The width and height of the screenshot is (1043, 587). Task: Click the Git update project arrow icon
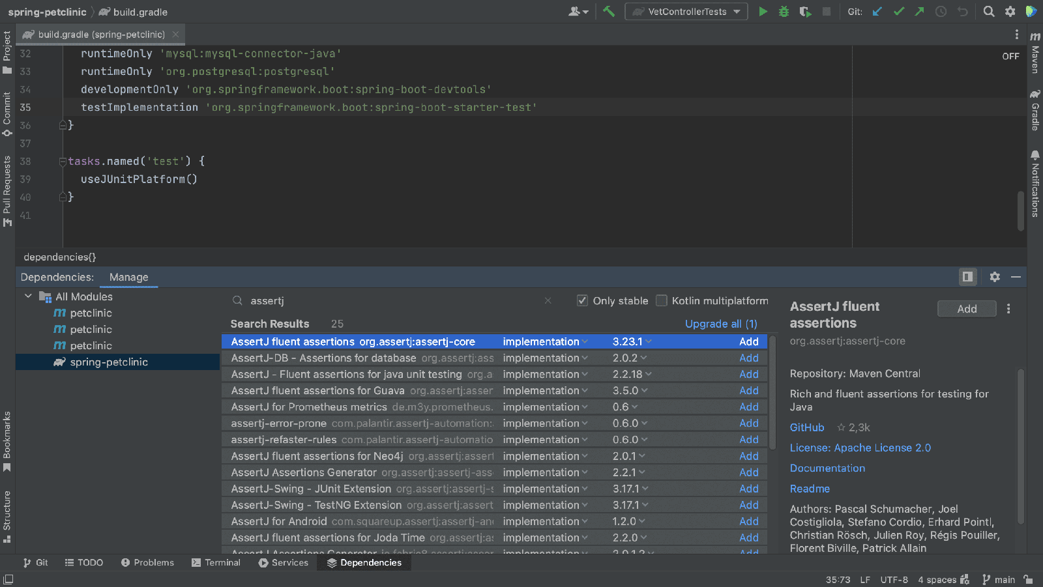877,11
